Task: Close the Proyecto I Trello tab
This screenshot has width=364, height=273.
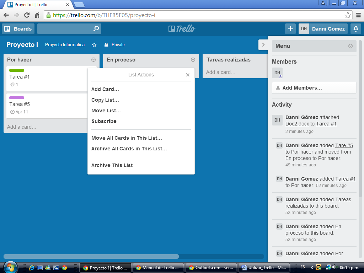Action: point(67,5)
